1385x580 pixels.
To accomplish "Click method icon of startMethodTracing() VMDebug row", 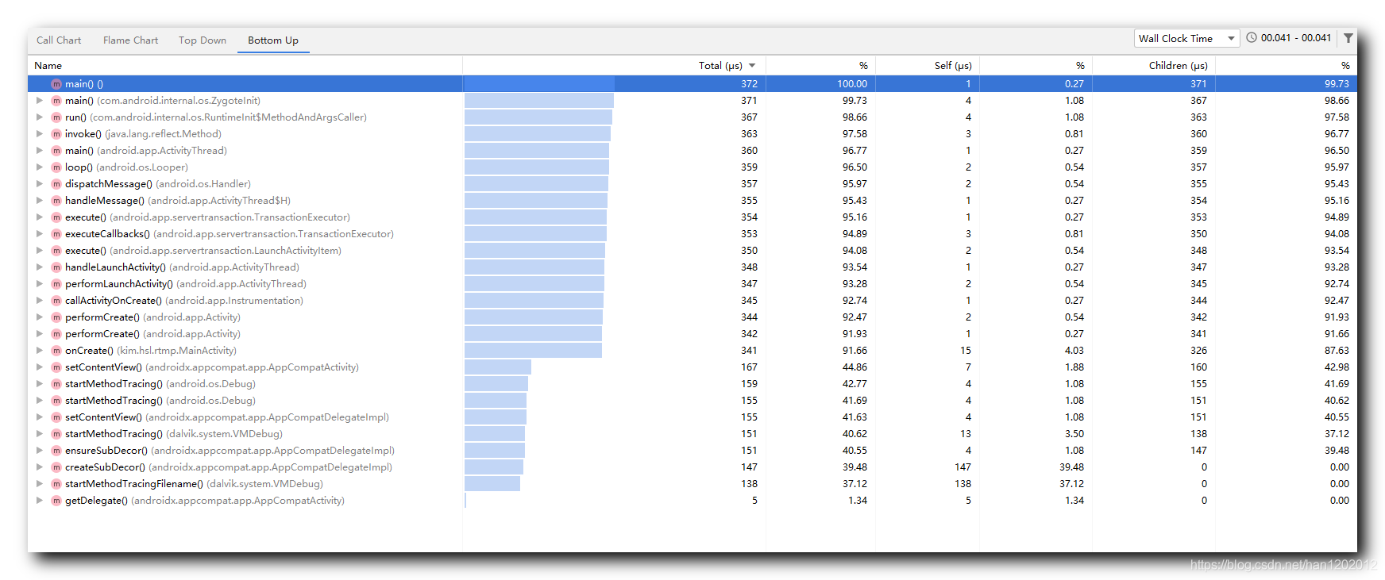I will coord(56,434).
